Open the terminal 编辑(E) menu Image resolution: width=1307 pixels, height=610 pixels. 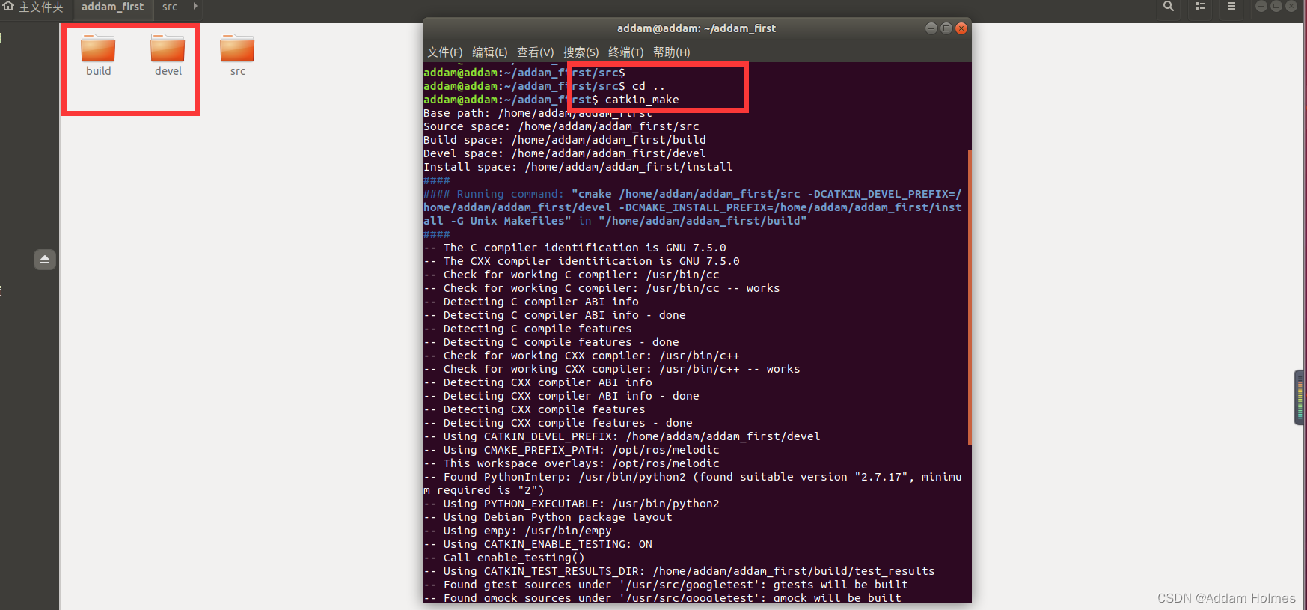tap(489, 52)
